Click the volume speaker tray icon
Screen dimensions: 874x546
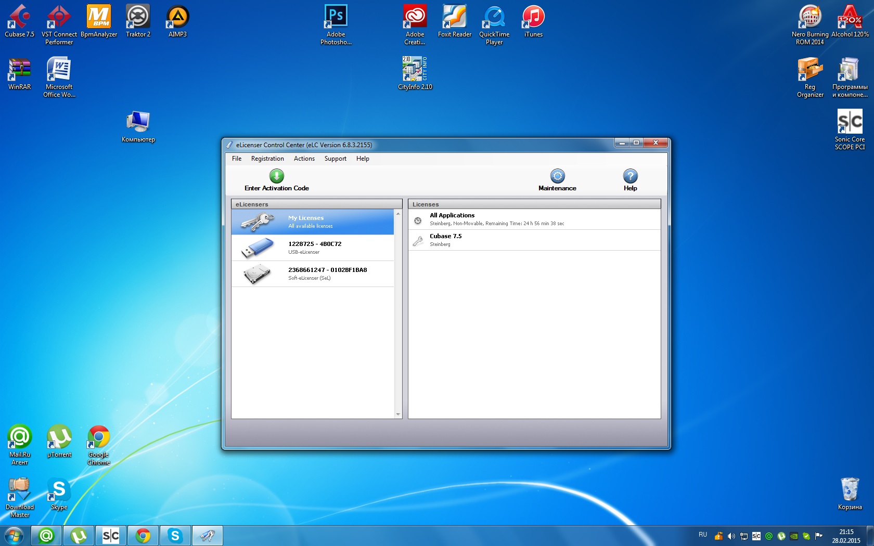pos(731,536)
